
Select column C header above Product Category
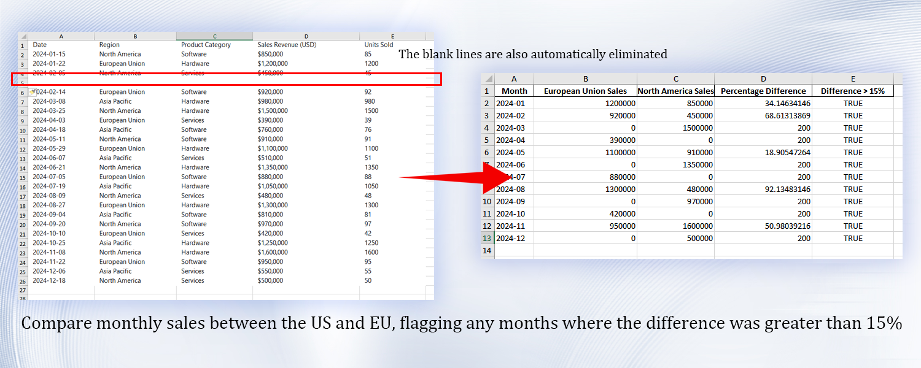(x=214, y=36)
